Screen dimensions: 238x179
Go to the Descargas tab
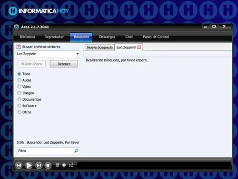tap(107, 37)
